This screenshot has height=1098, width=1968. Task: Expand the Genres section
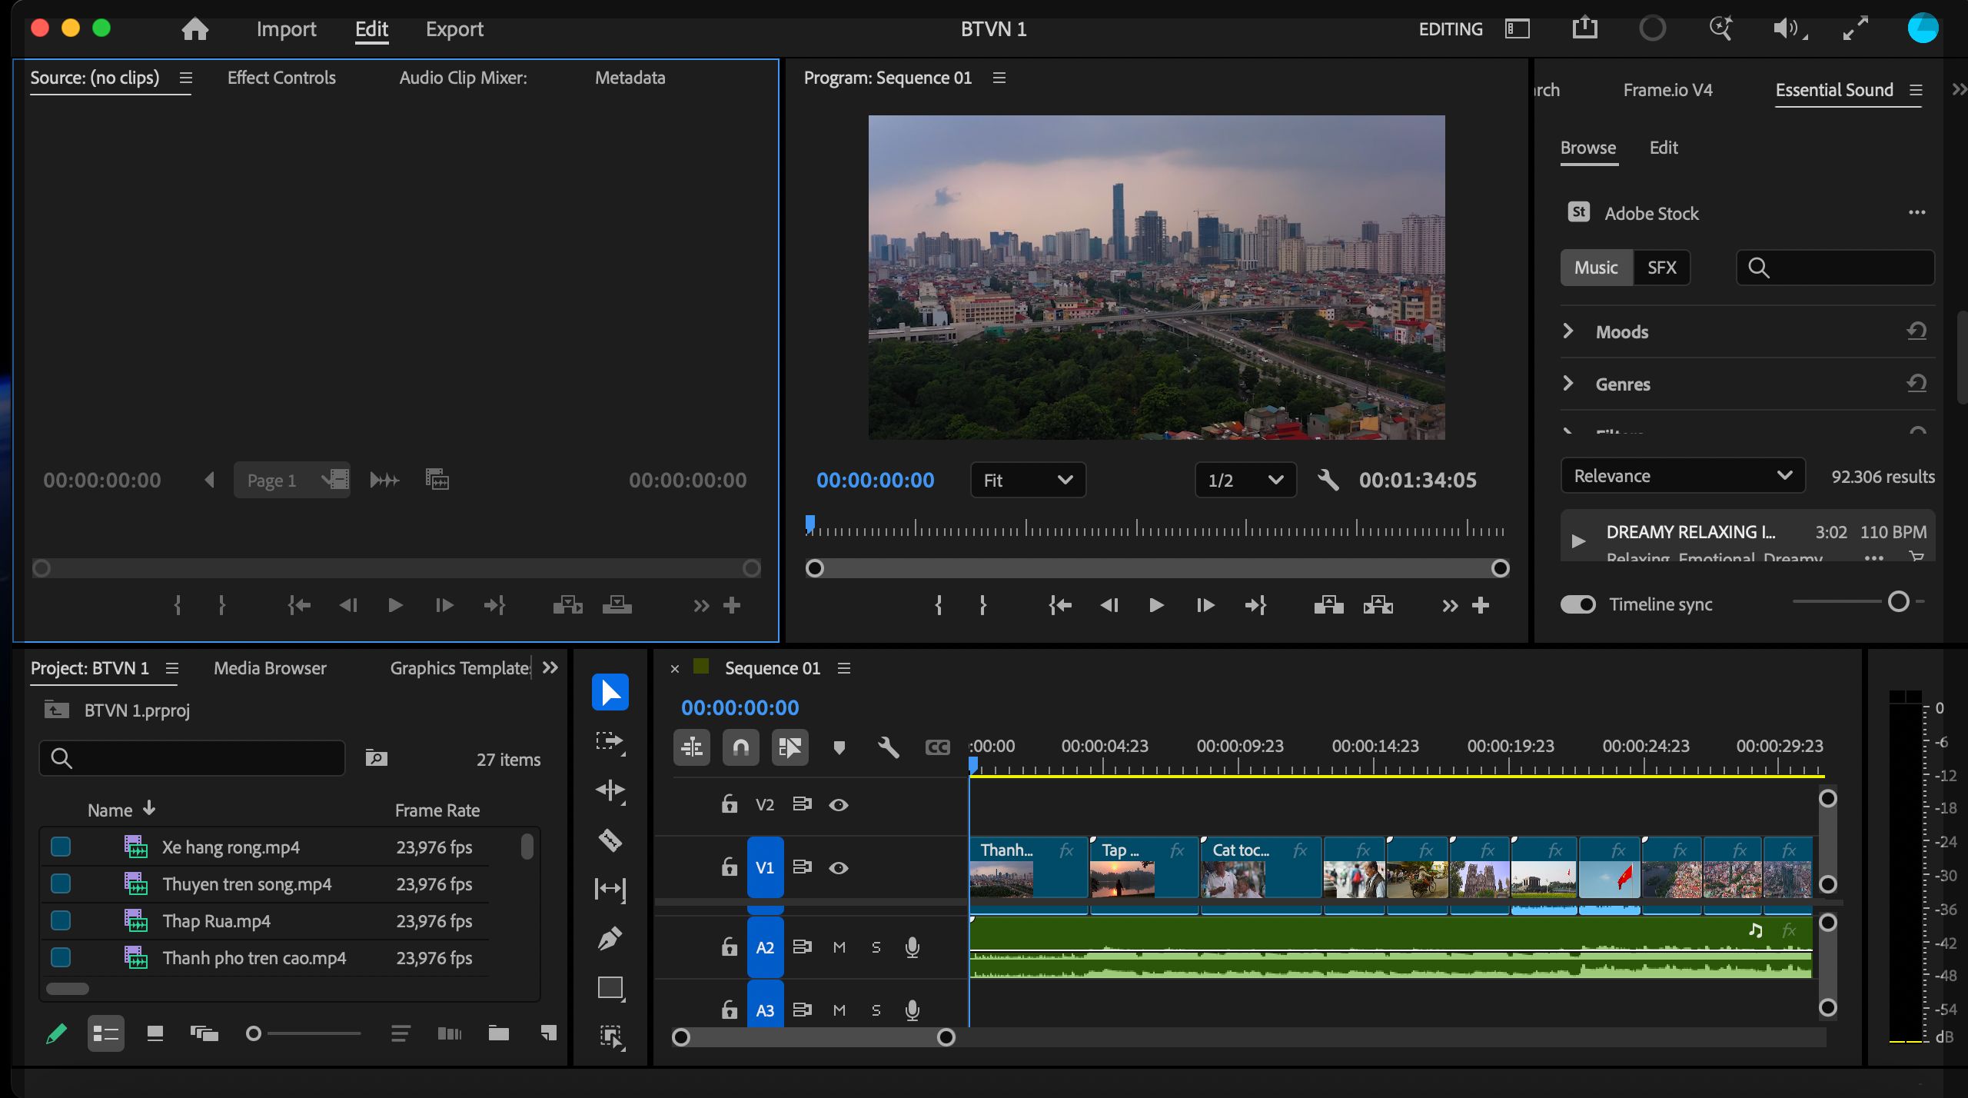tap(1568, 383)
